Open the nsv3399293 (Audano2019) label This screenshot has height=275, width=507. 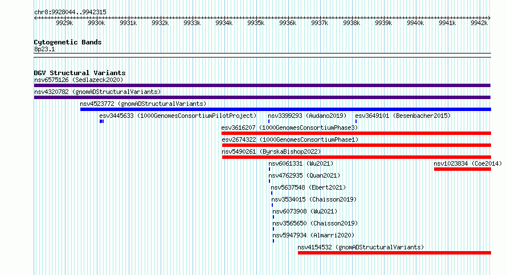[x=307, y=116]
